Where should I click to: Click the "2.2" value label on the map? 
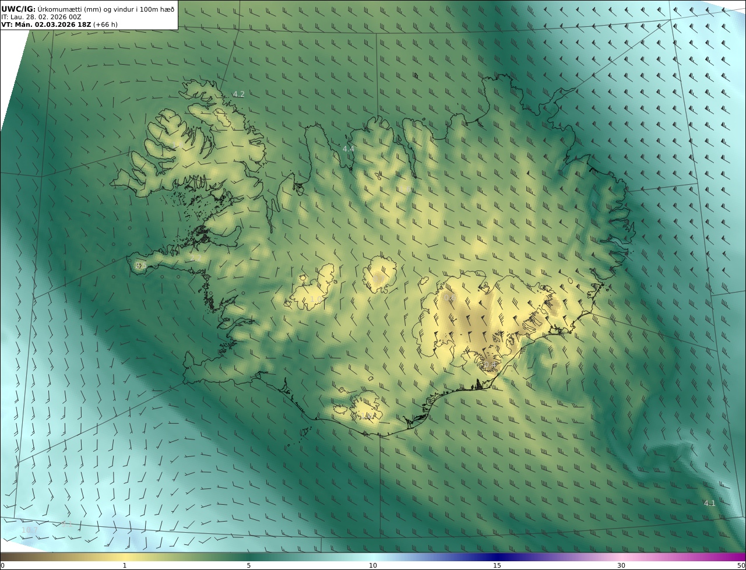coord(196,258)
